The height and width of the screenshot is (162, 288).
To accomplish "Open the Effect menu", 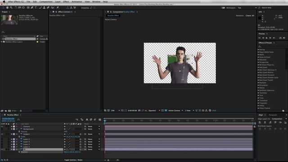I will [66, 2].
